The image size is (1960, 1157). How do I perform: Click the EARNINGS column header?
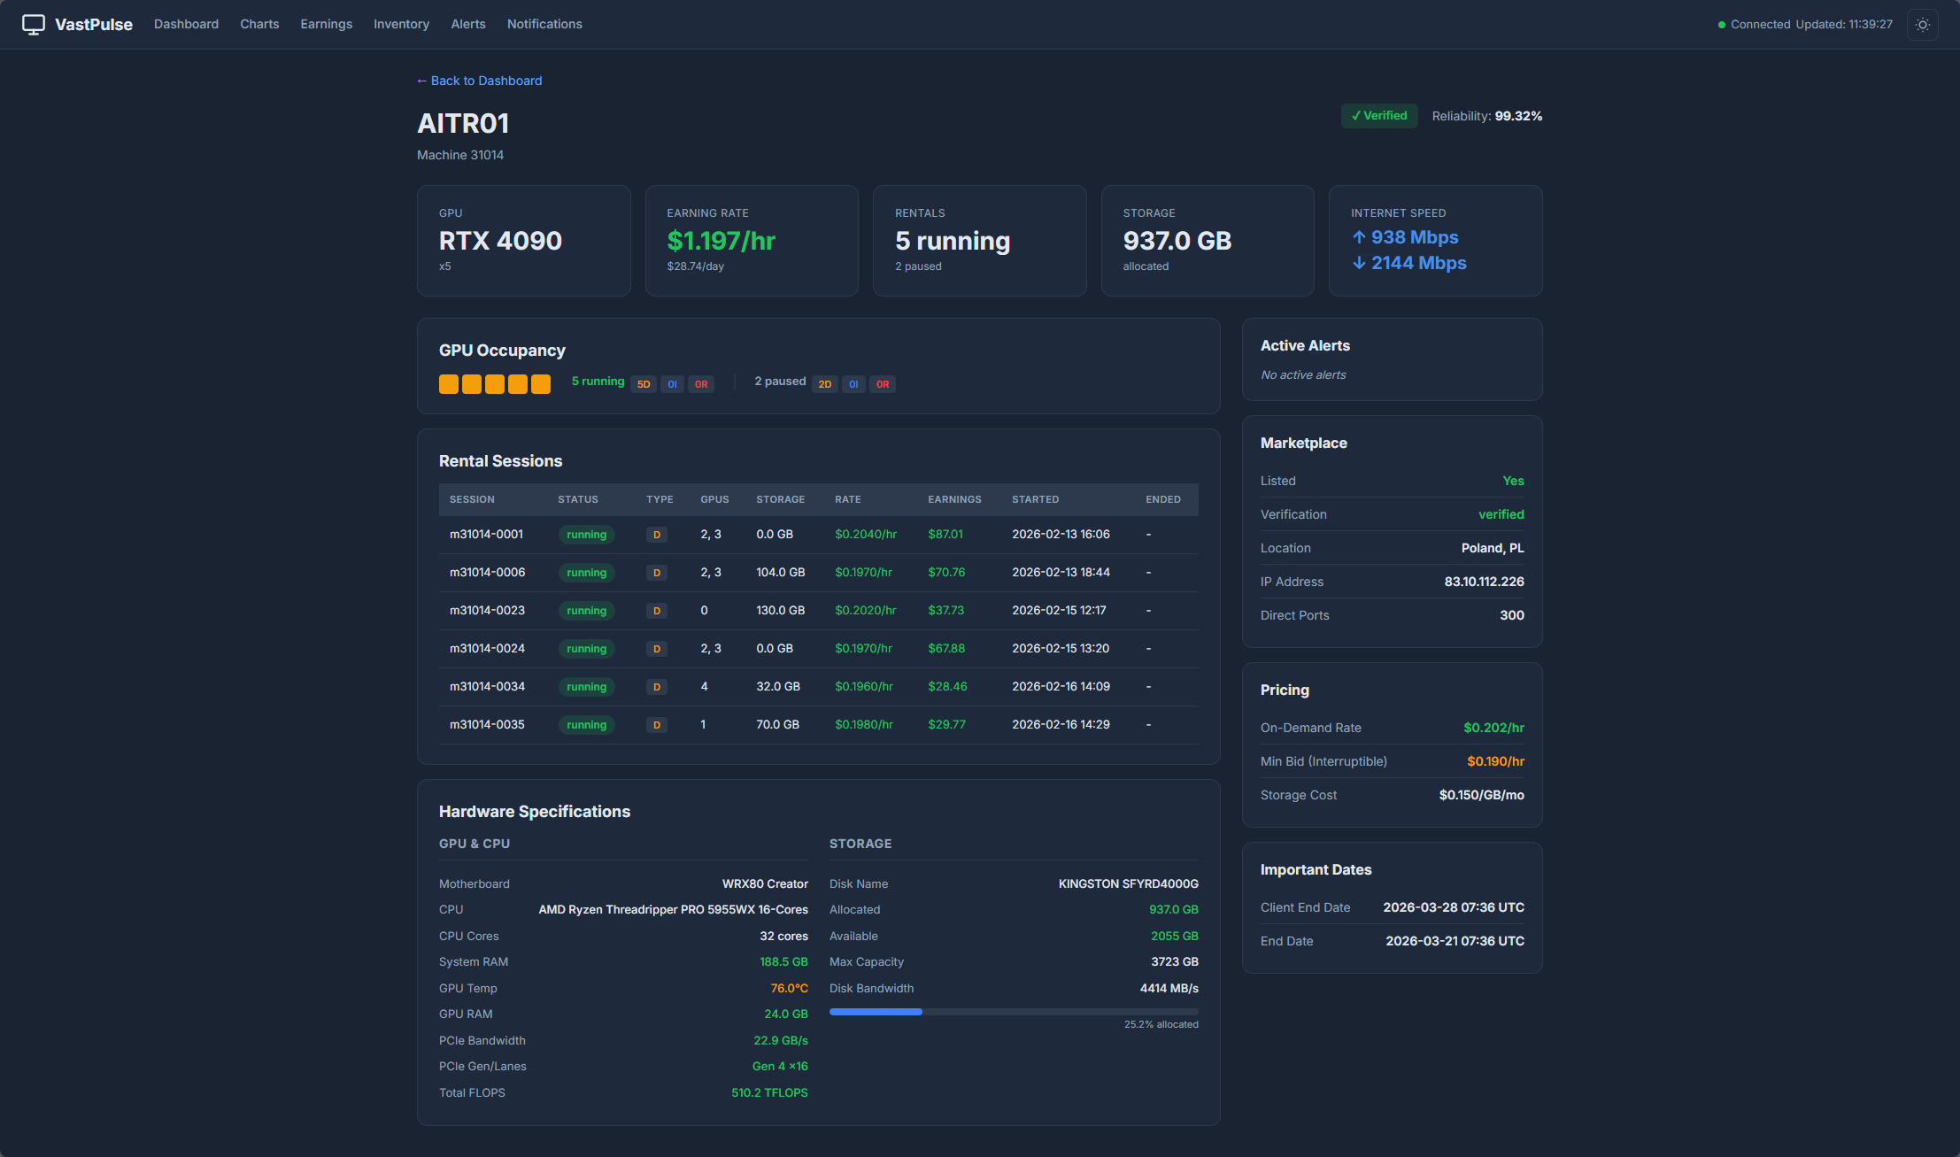953,499
